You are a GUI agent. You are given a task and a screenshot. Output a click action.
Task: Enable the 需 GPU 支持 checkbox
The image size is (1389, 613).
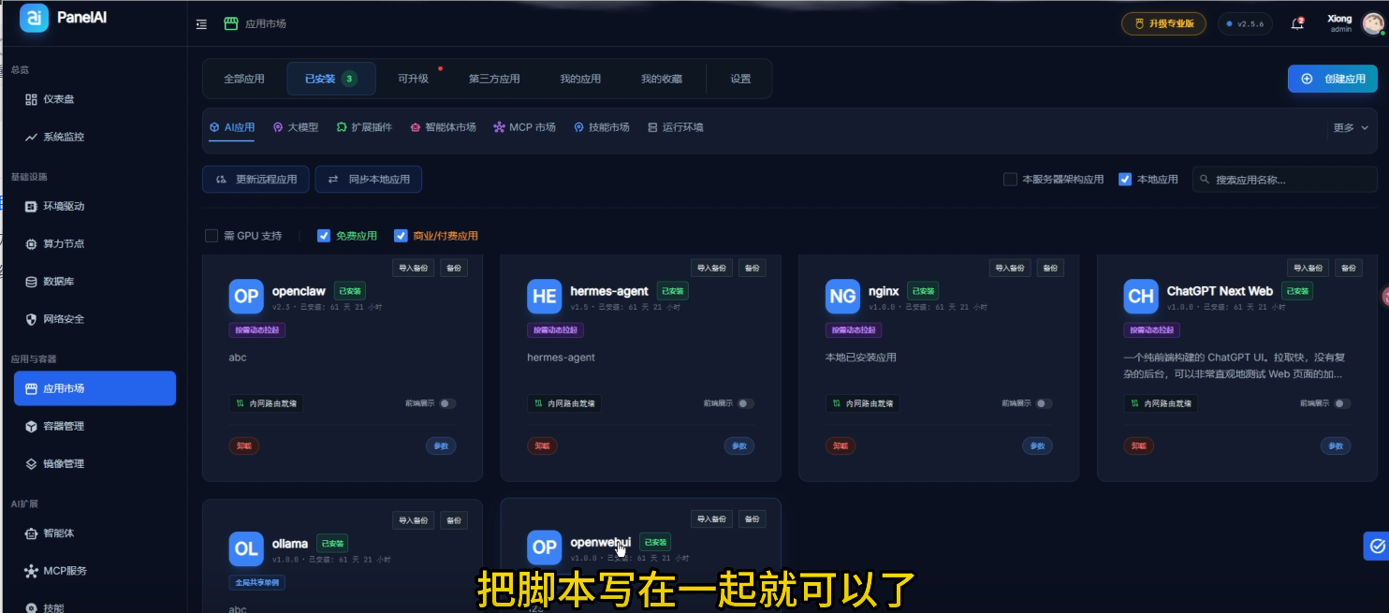coord(212,236)
